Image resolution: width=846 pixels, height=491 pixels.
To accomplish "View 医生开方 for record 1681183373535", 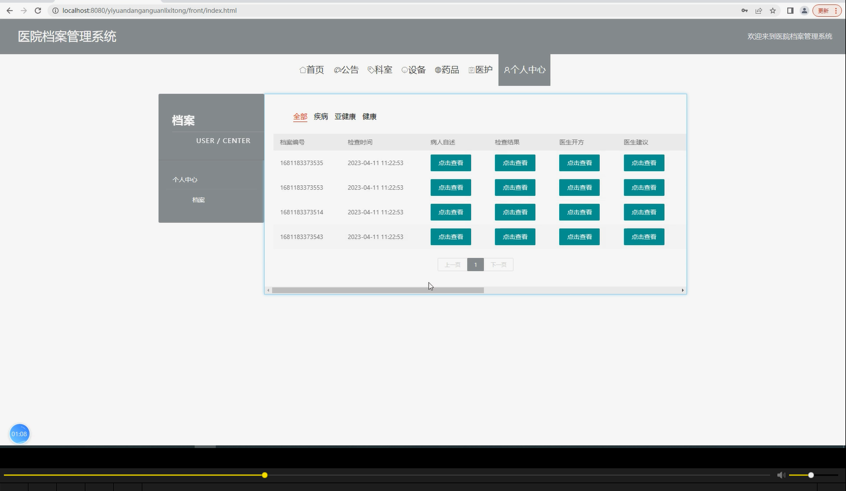I will tap(579, 163).
